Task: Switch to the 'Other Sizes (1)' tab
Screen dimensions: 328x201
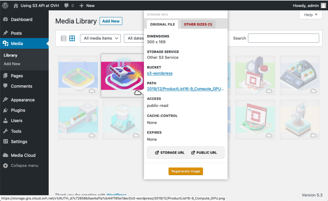Action: pos(198,24)
